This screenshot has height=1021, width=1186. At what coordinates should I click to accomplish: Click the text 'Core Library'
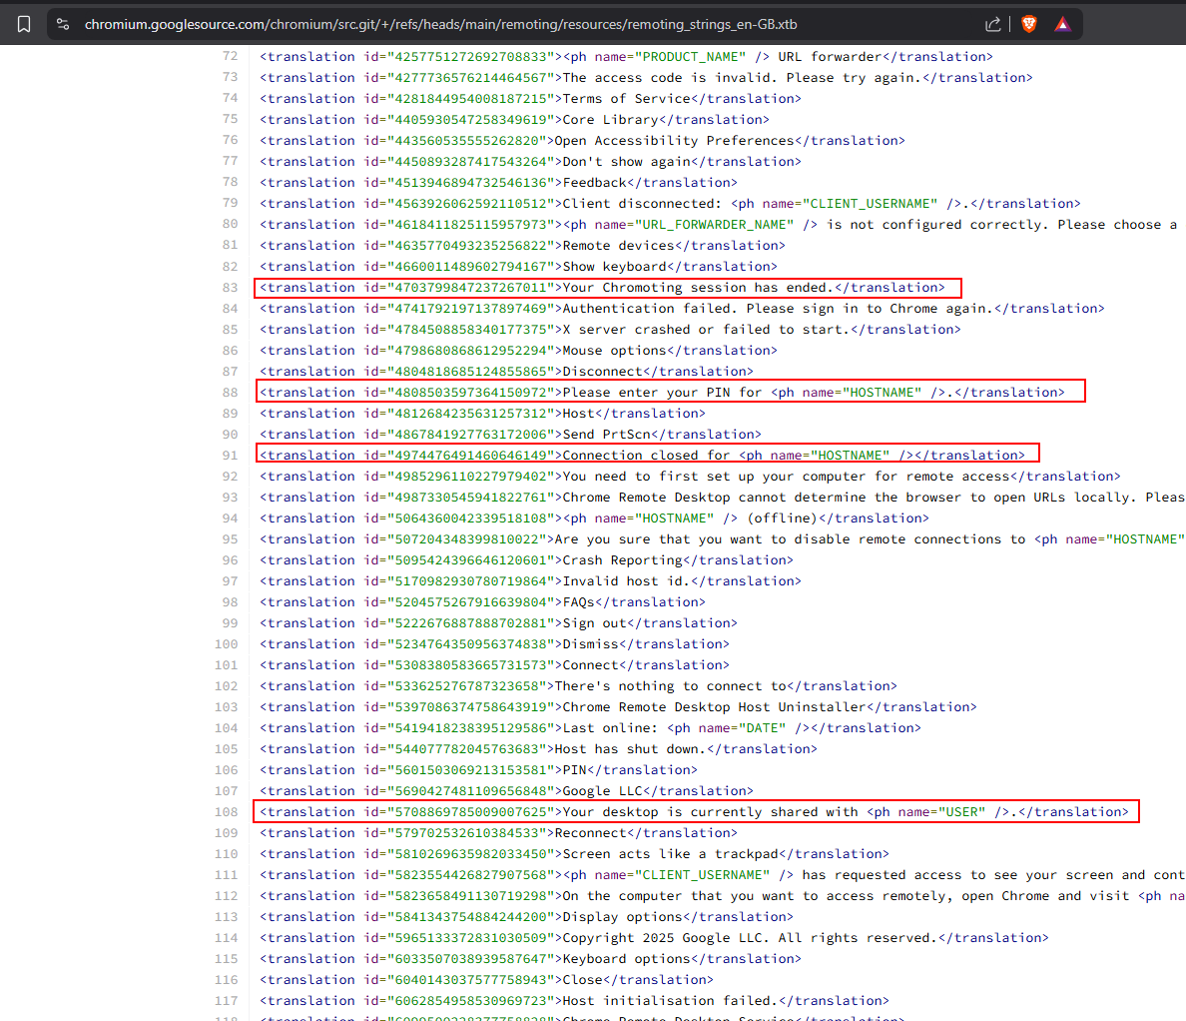[x=610, y=120]
